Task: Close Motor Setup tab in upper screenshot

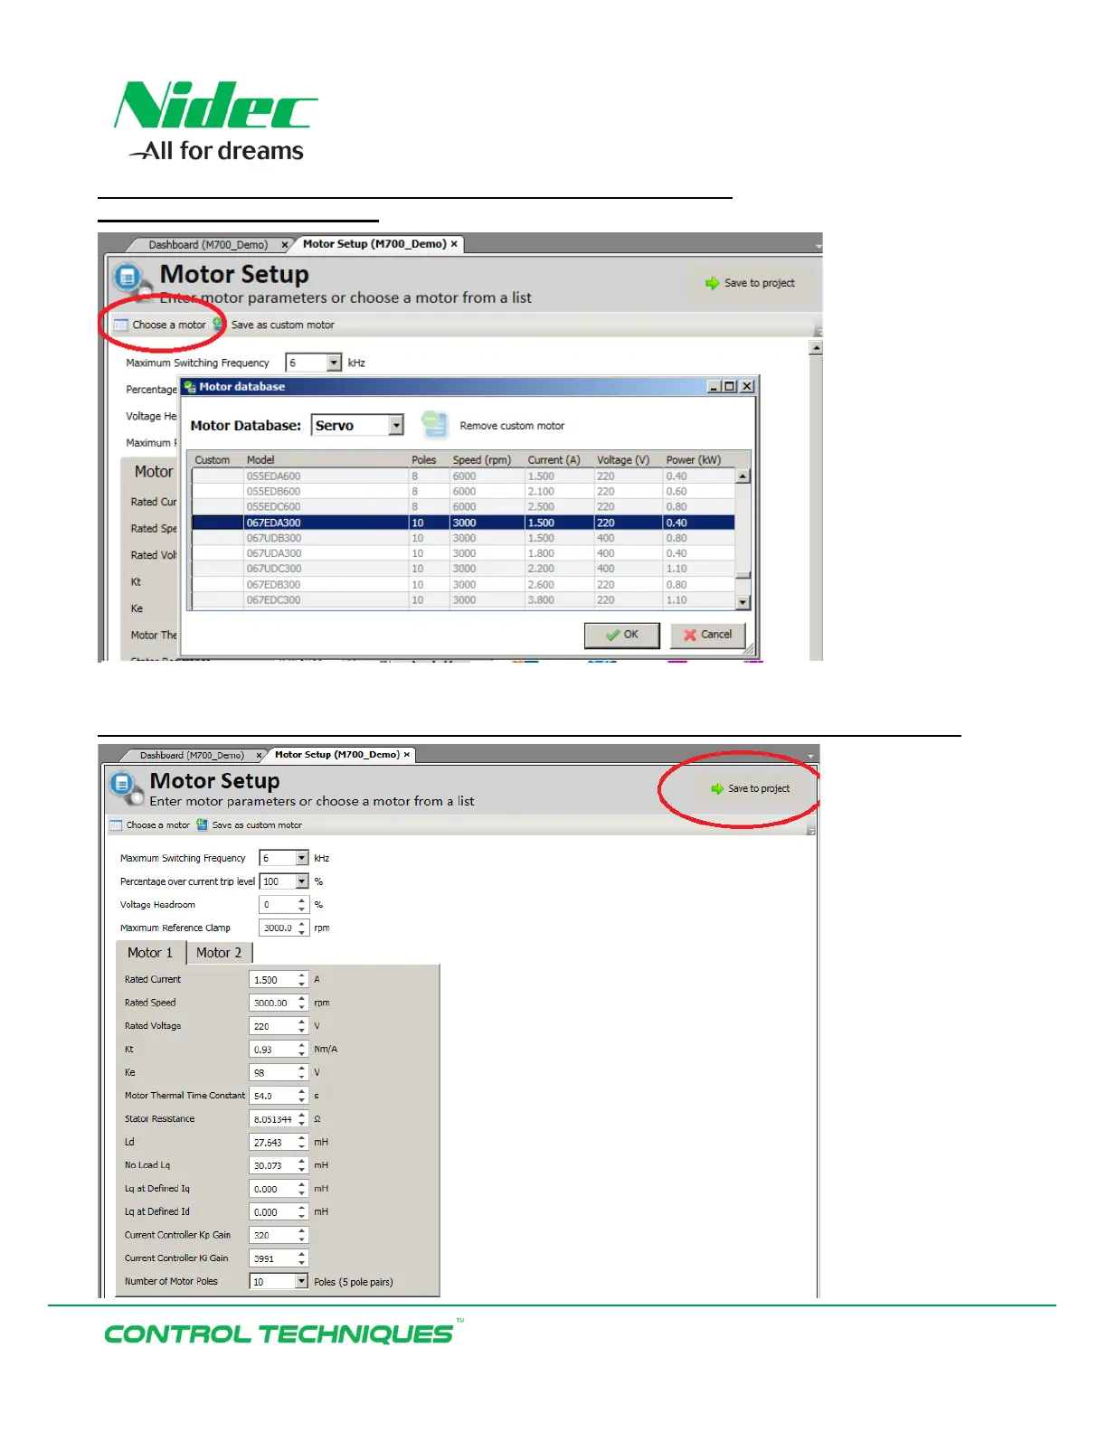Action: (454, 244)
